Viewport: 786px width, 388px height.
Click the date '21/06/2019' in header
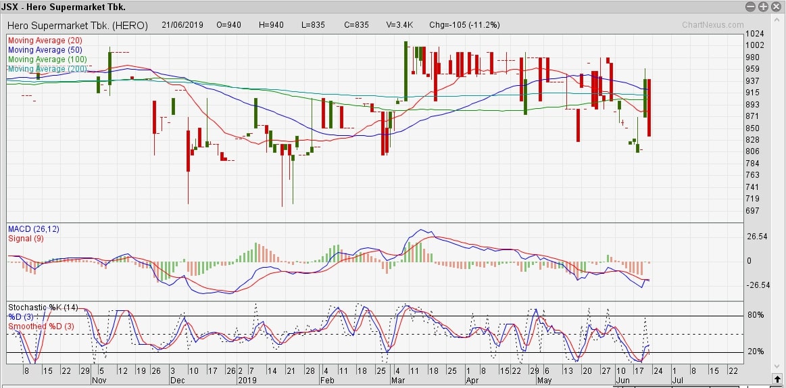pos(182,25)
